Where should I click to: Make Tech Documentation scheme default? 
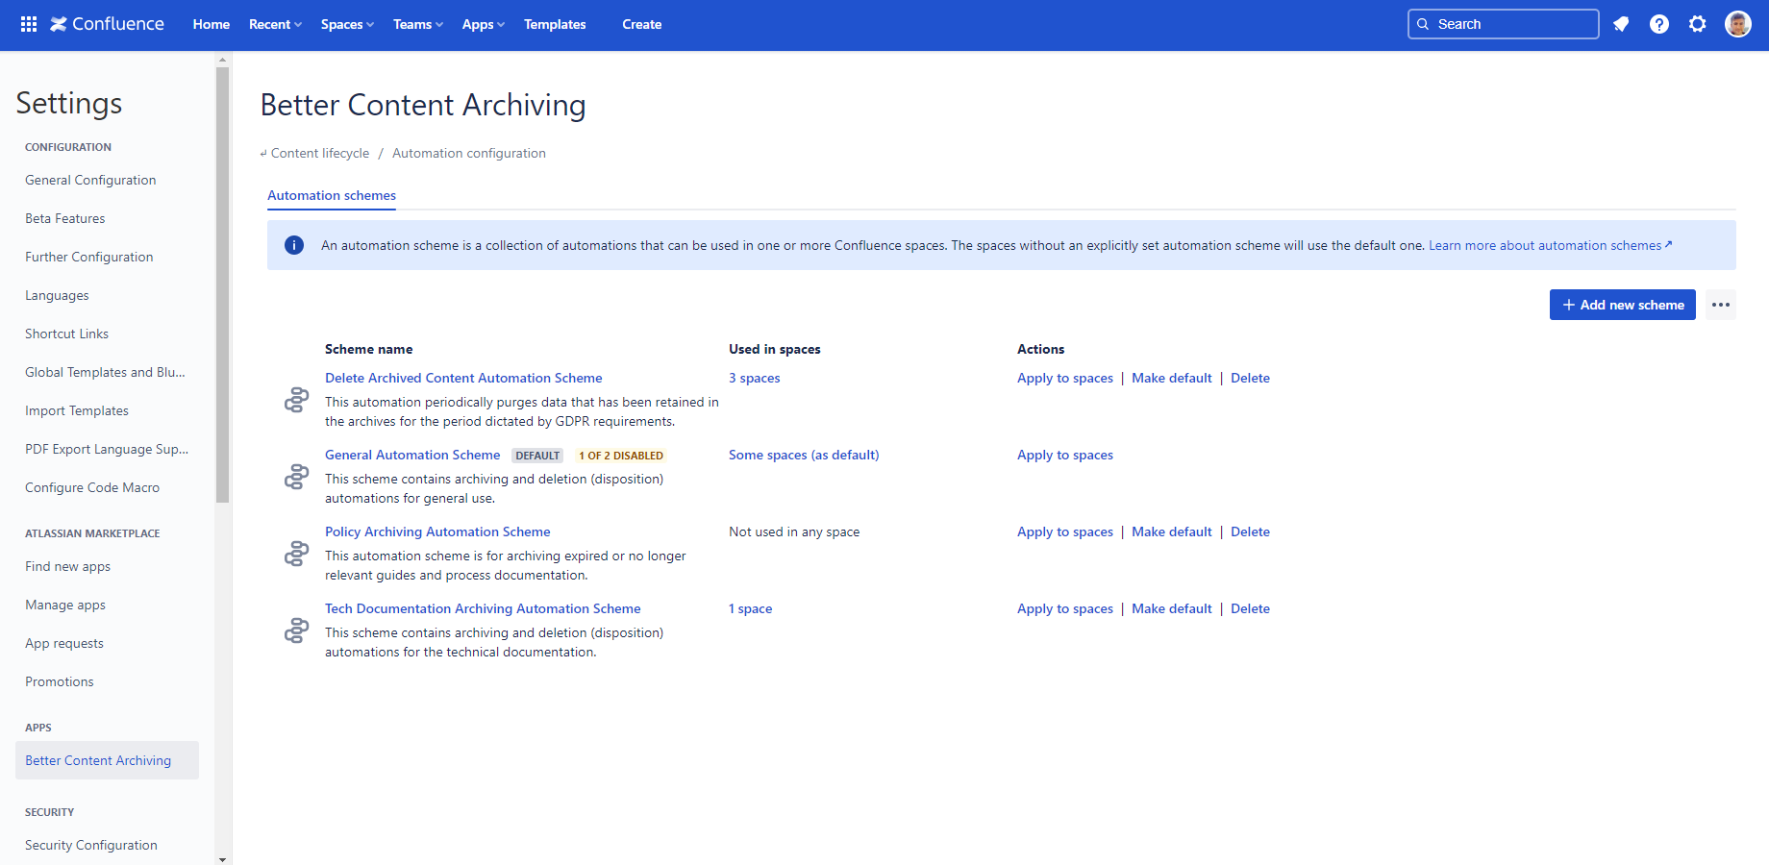tap(1172, 608)
